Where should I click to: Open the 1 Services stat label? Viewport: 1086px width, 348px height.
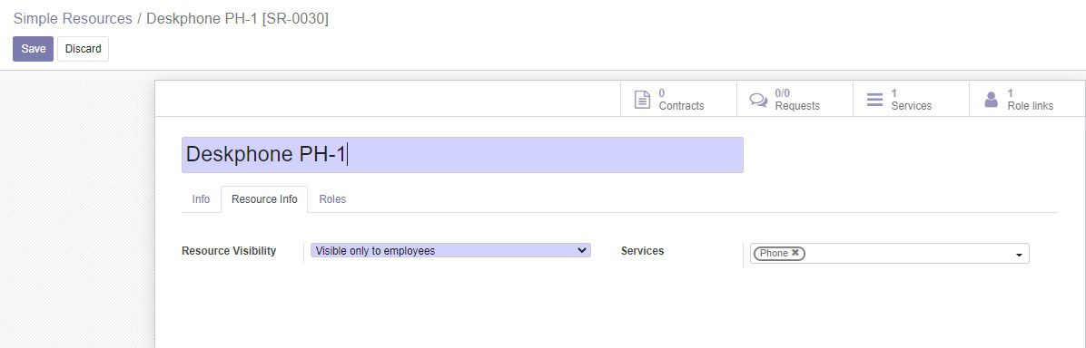coord(911,100)
